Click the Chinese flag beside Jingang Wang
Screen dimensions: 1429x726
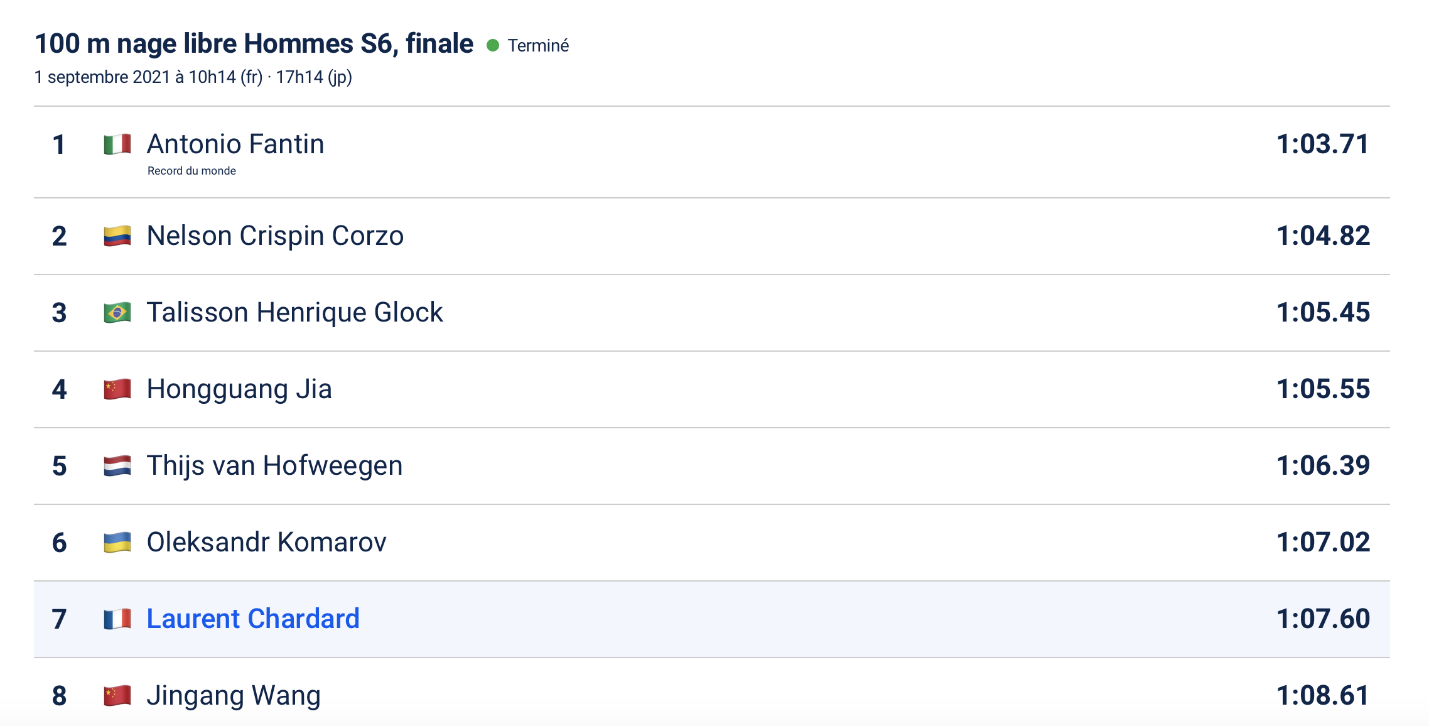tap(117, 696)
